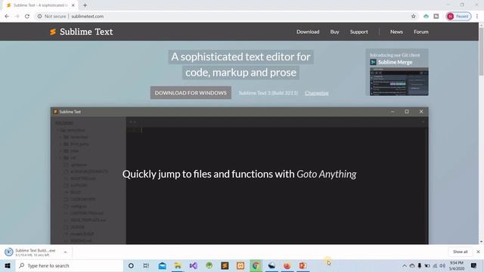Go back with the browser back arrow

coord(7,17)
